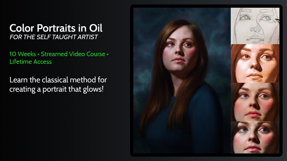Choose the bottom final detailed face thumbnail

[x=255, y=137]
